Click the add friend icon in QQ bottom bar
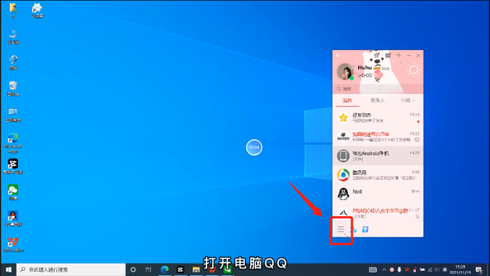490x276 pixels. point(354,229)
